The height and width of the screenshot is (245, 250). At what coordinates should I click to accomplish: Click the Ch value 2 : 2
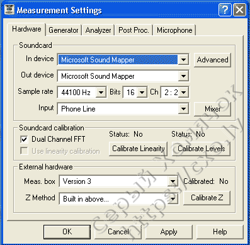coord(171,93)
